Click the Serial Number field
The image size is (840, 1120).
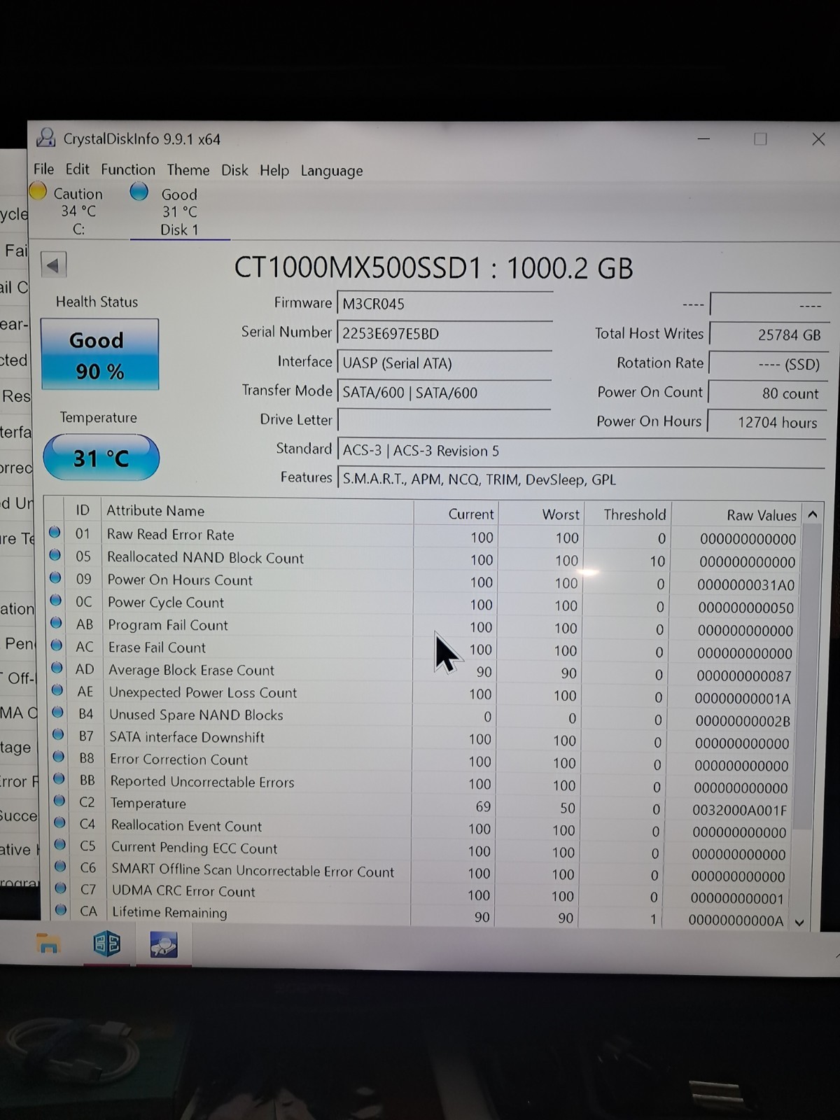(x=445, y=333)
